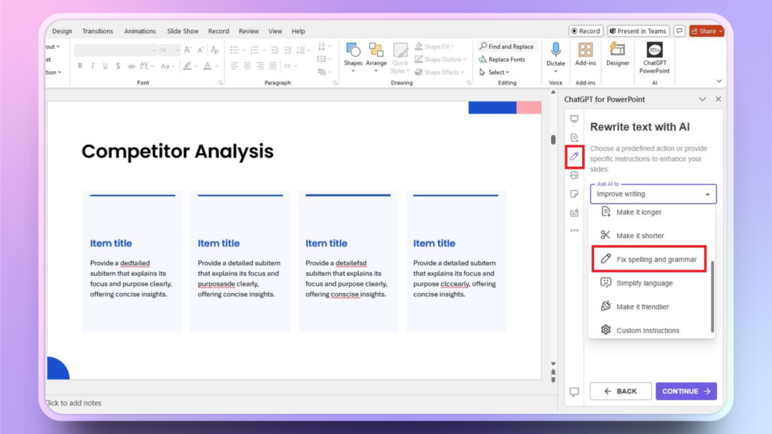Launch the Designer pane

click(x=617, y=54)
